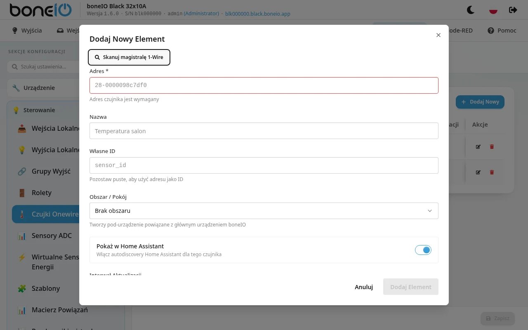
Task: Click the Szukaj ustawienia search box
Action: [x=43, y=66]
